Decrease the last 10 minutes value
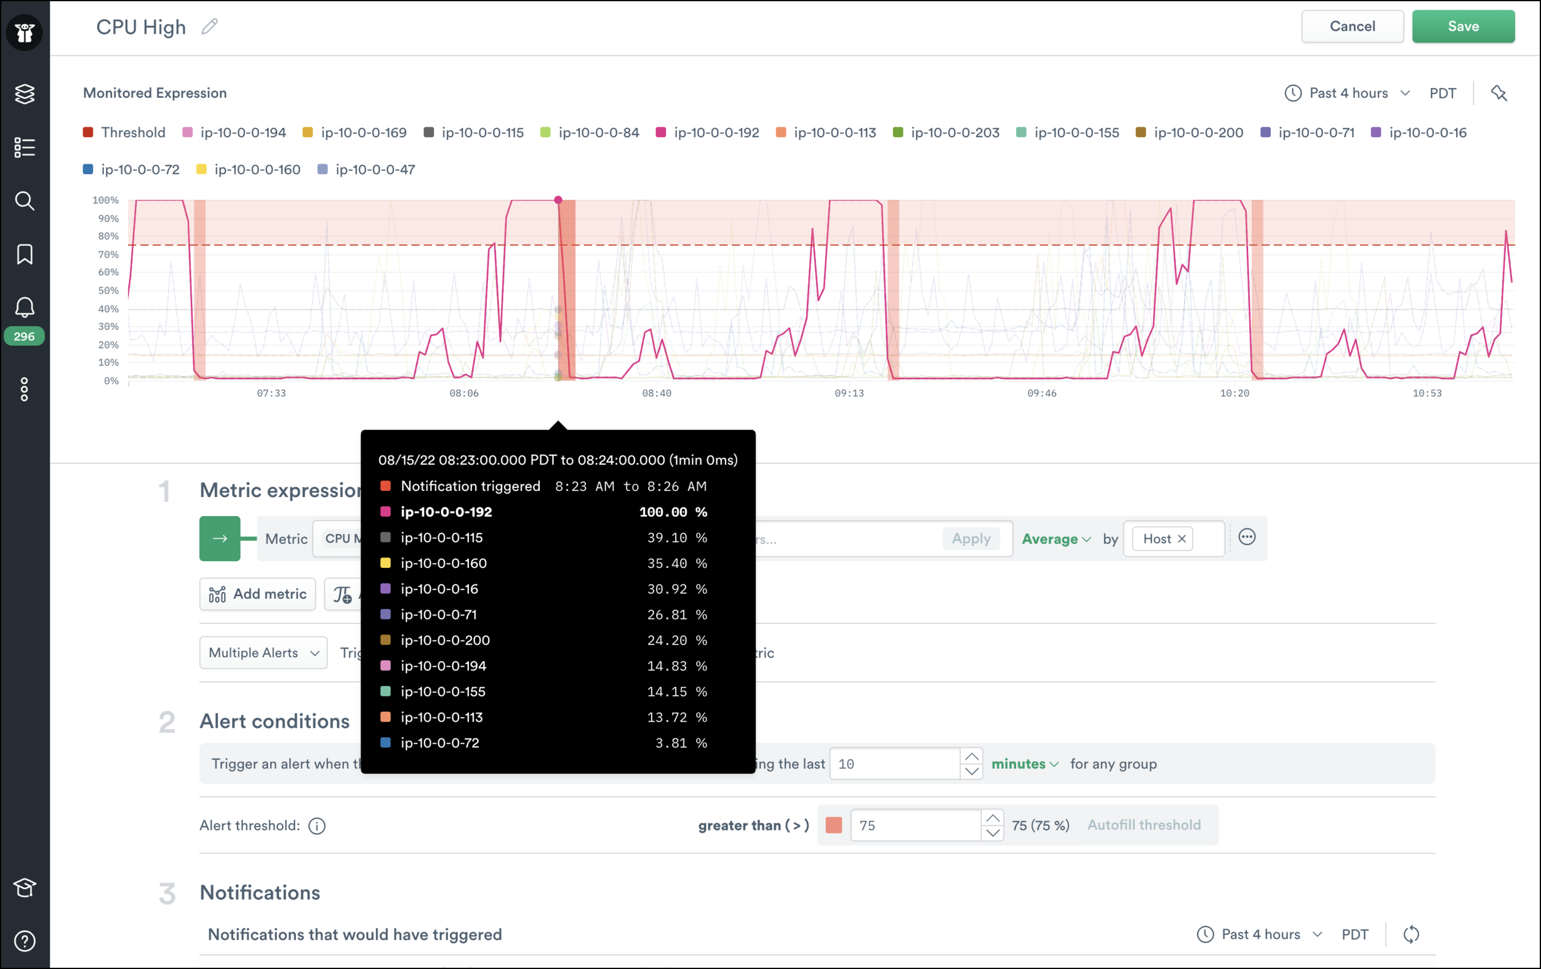Image resolution: width=1541 pixels, height=969 pixels. pyautogui.click(x=972, y=772)
